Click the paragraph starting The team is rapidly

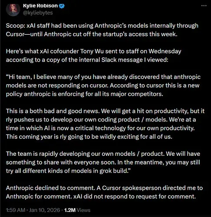(x=103, y=162)
